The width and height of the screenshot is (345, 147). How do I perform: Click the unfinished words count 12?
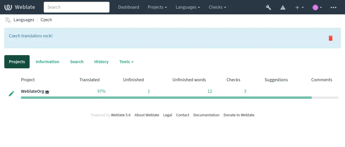[x=210, y=91]
